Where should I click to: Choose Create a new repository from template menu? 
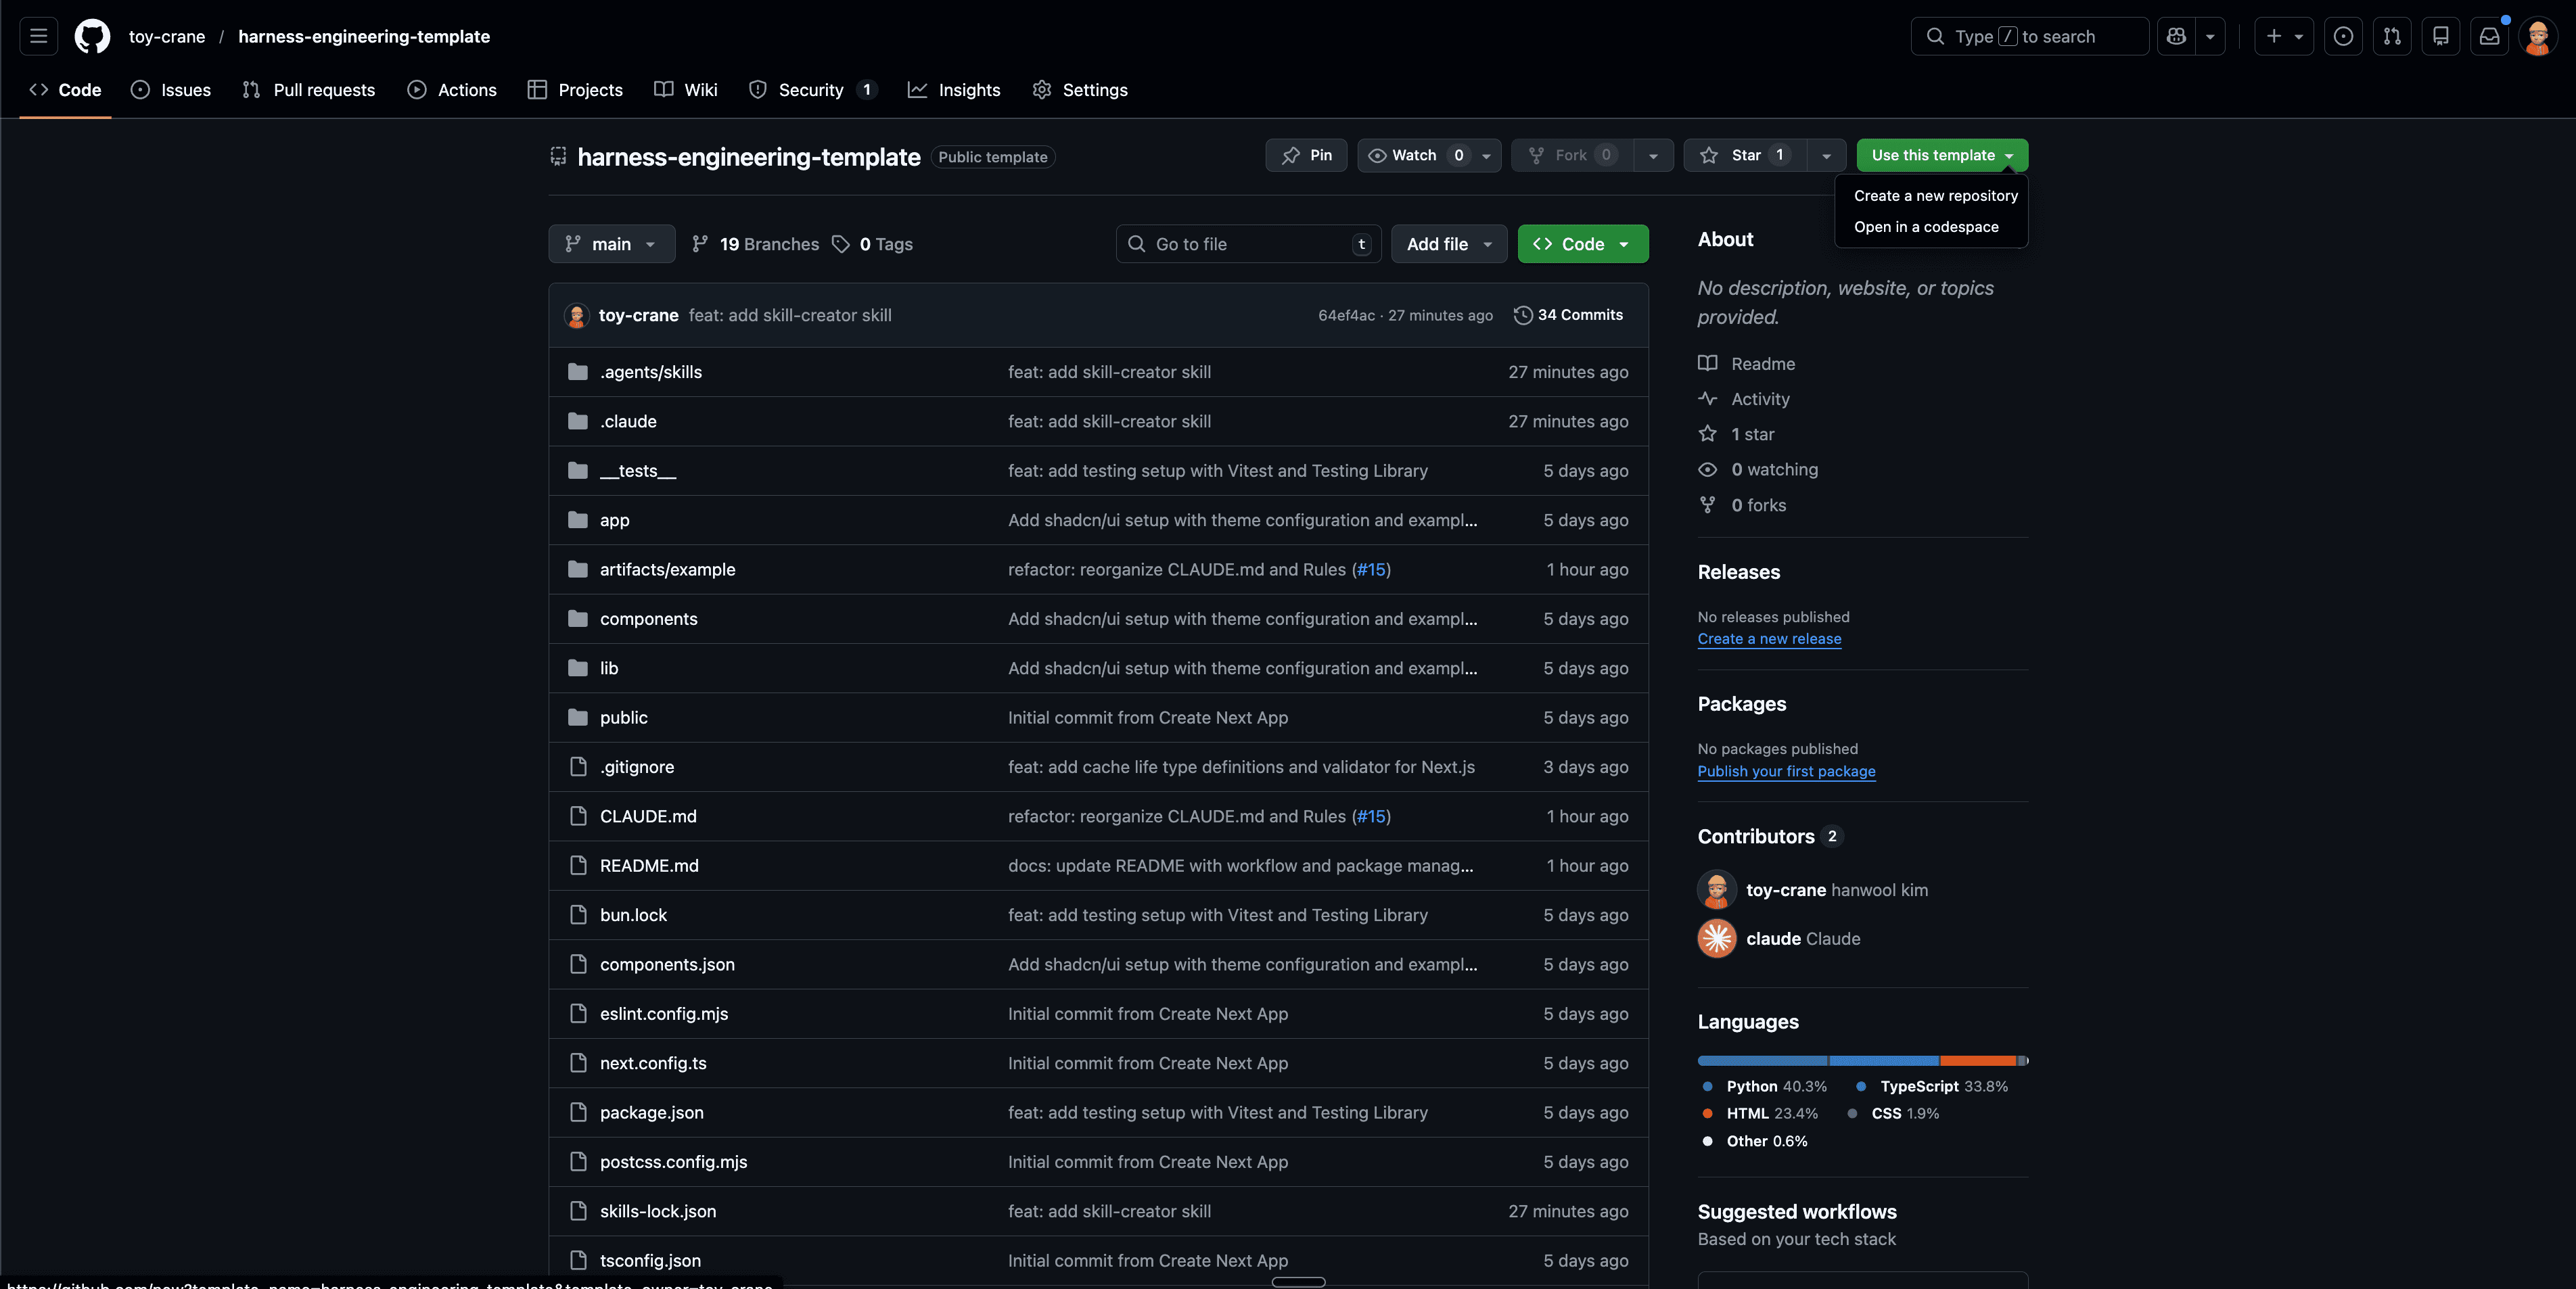pos(1934,195)
